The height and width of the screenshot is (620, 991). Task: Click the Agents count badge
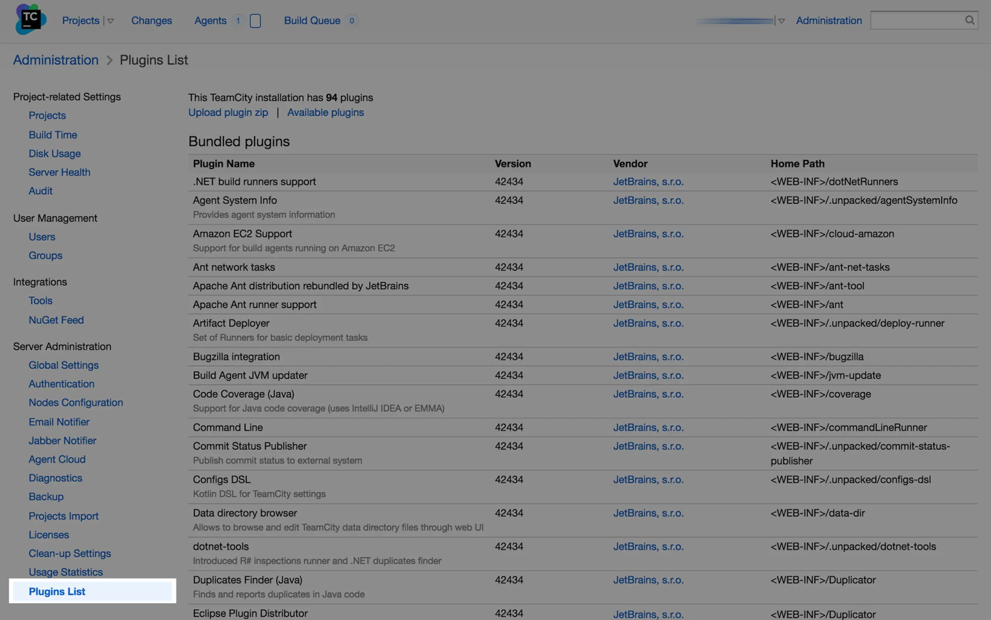point(238,21)
